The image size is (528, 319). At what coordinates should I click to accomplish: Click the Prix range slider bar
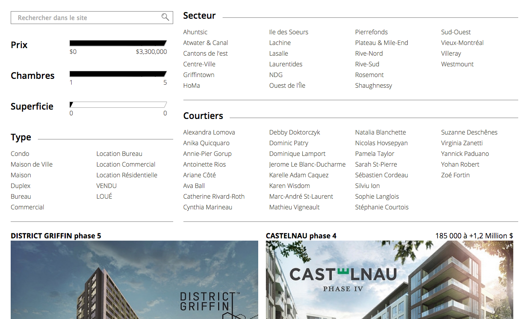(118, 43)
